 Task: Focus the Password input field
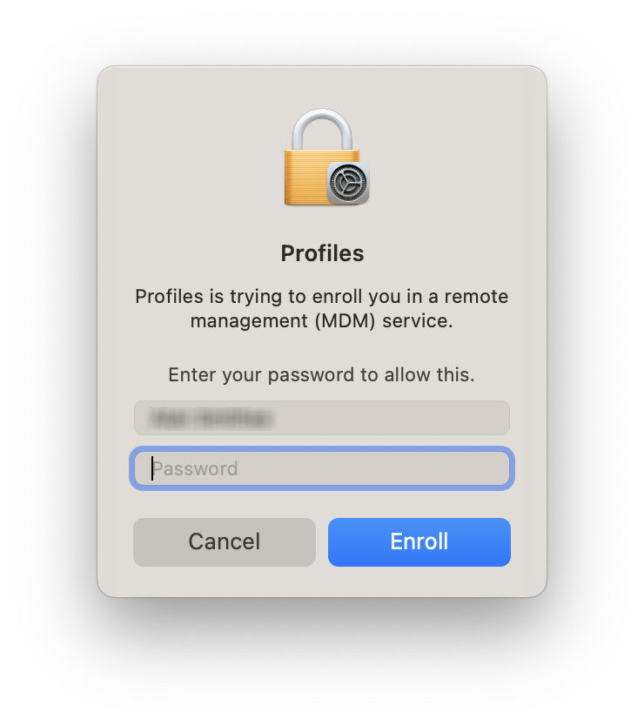tap(322, 468)
